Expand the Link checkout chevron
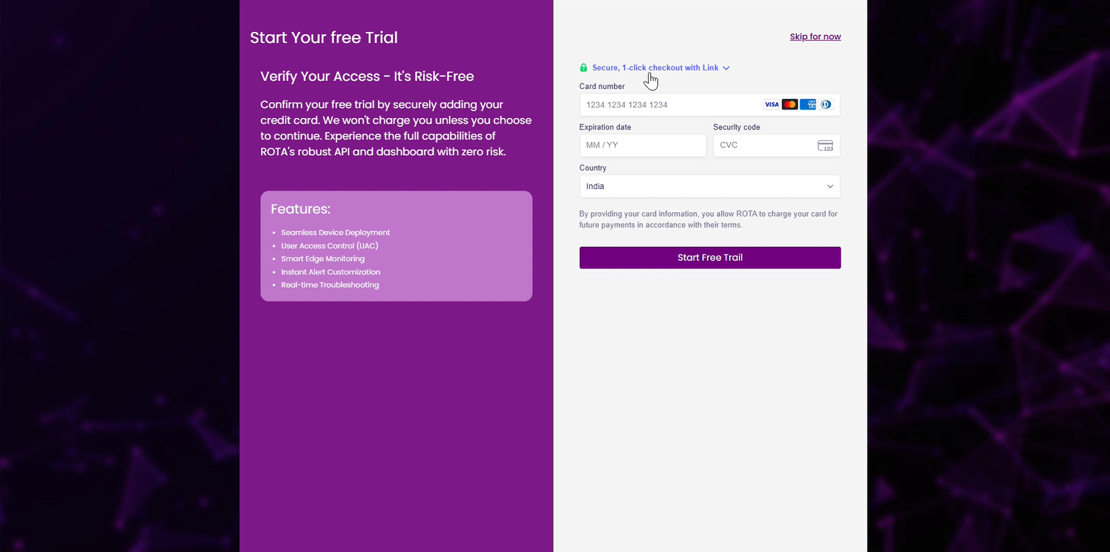The height and width of the screenshot is (552, 1110). tap(726, 68)
